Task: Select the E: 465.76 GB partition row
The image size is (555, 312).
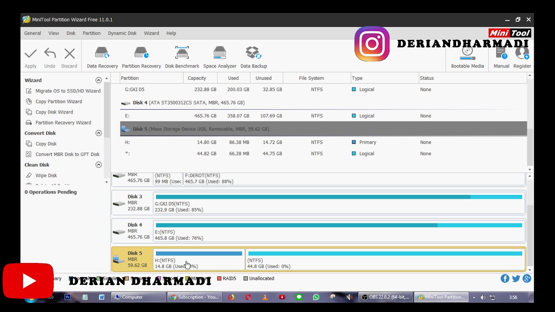Action: [x=323, y=116]
